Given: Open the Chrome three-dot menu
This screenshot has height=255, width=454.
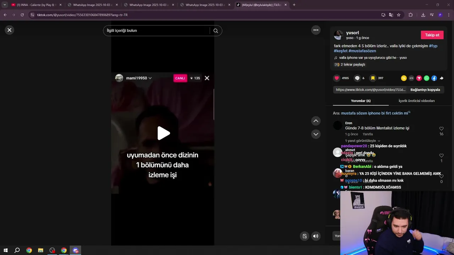Looking at the screenshot, I should [x=449, y=15].
